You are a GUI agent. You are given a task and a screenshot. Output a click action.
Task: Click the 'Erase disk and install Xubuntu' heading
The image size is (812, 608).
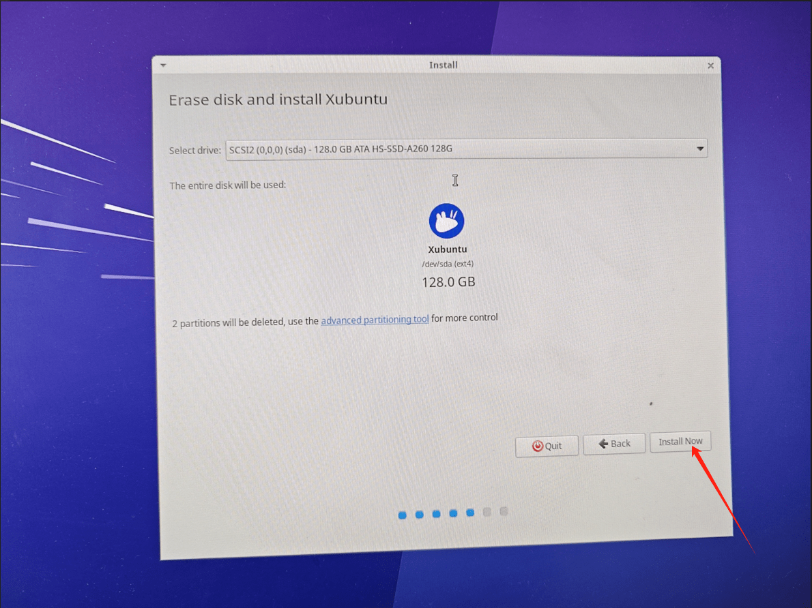pyautogui.click(x=278, y=100)
